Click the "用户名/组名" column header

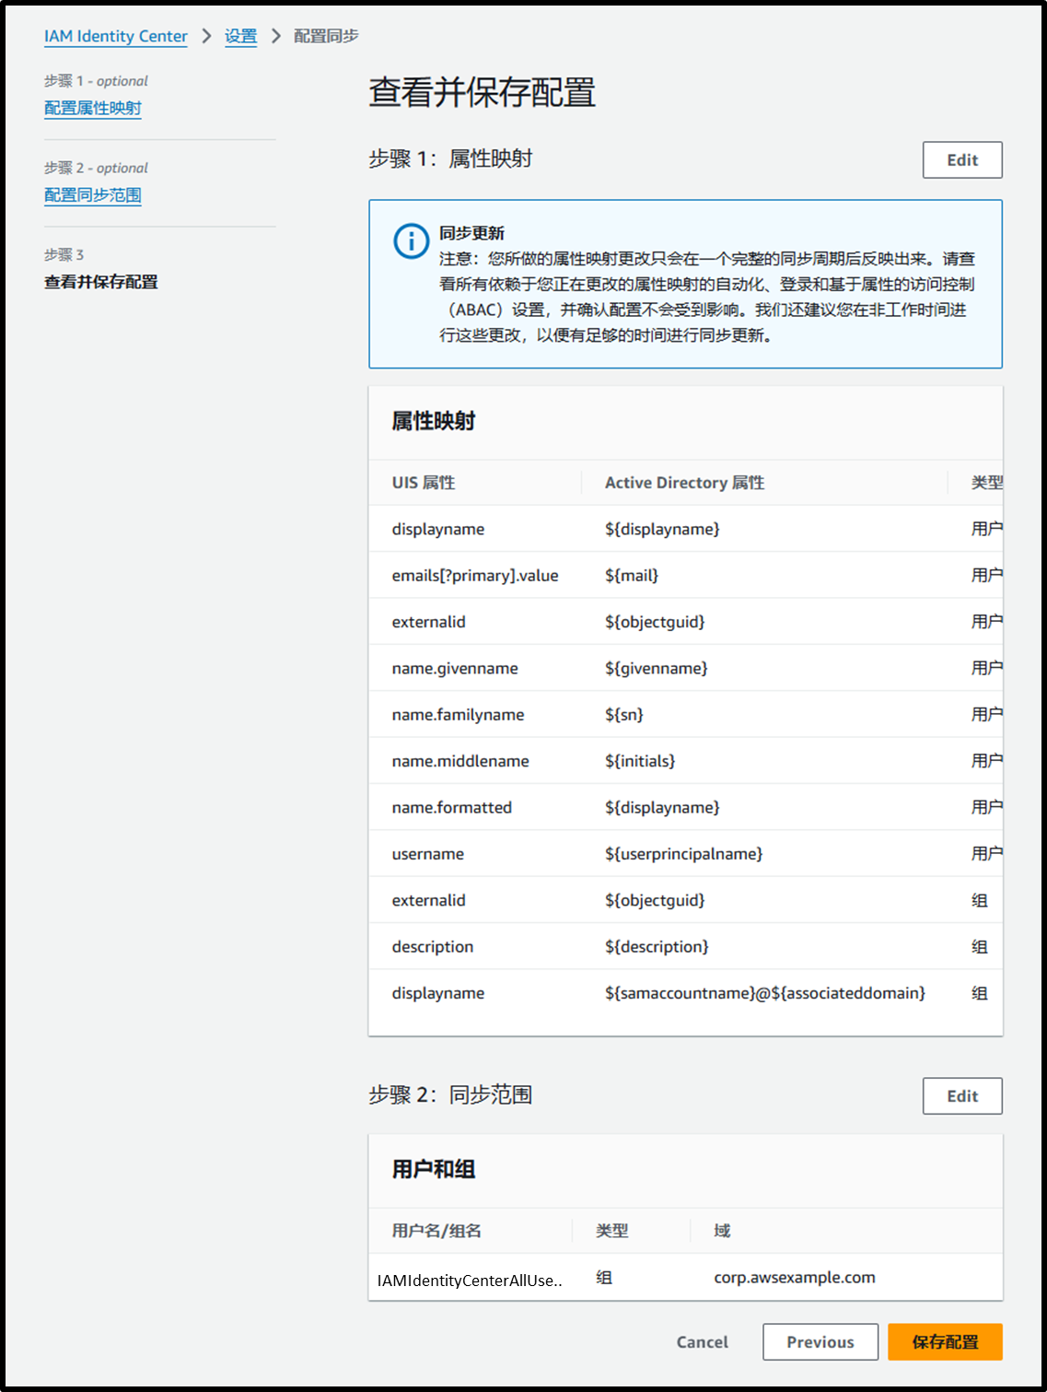(436, 1231)
